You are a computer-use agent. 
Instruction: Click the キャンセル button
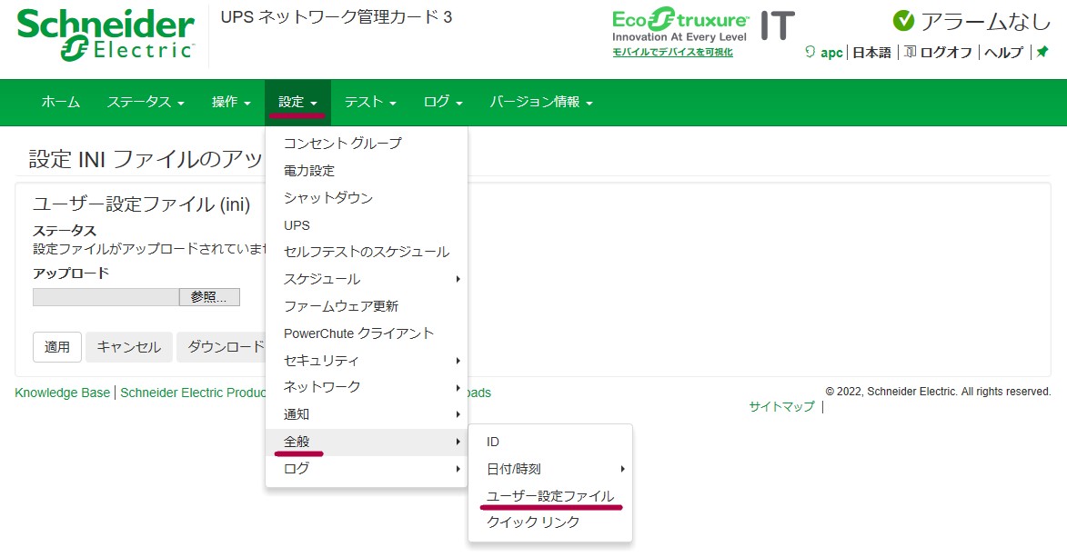pos(128,347)
